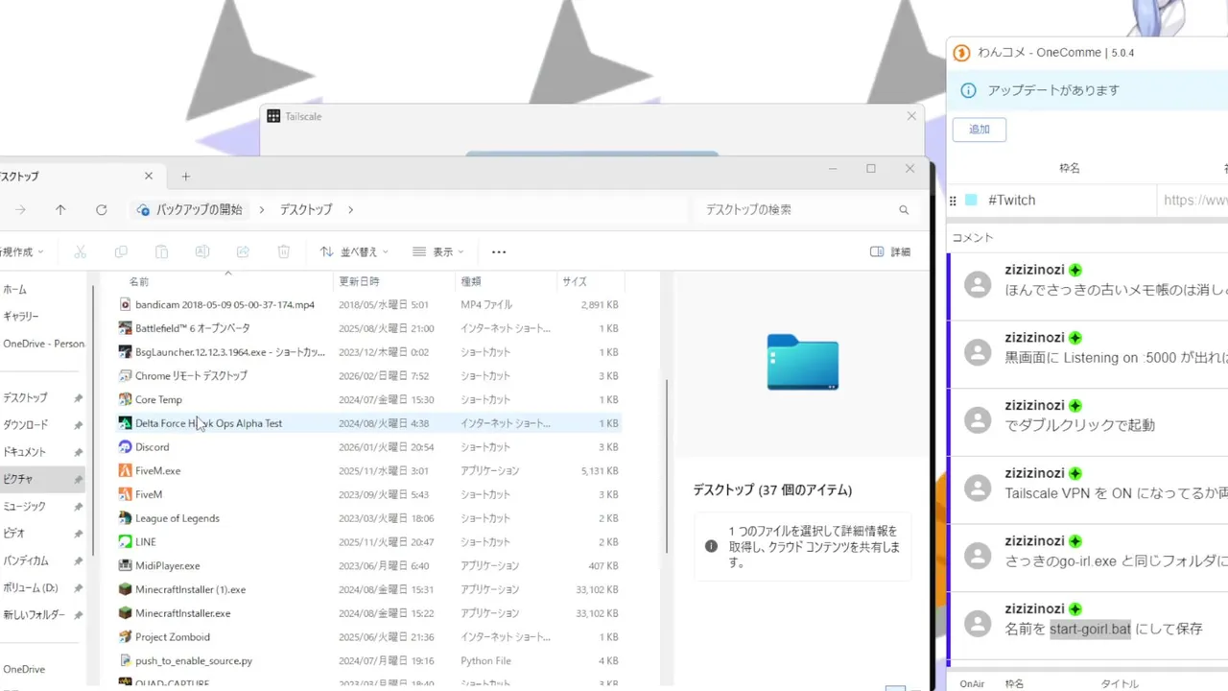Select Delta Force Hawk Ops Alpha Test row
The width and height of the screenshot is (1228, 691).
(x=369, y=423)
